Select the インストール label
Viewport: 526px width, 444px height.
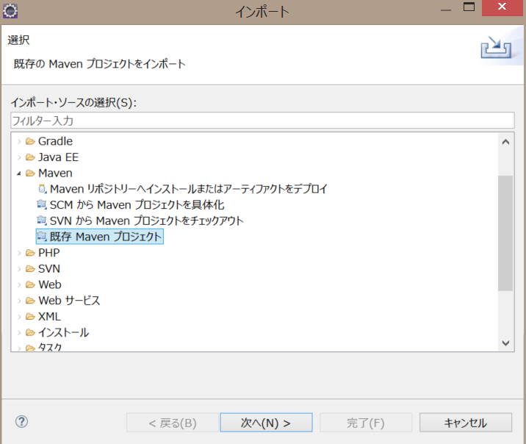pos(63,332)
